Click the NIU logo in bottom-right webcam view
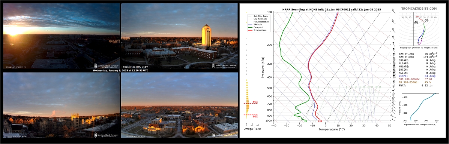This screenshot has width=449, height=144. point(224,135)
